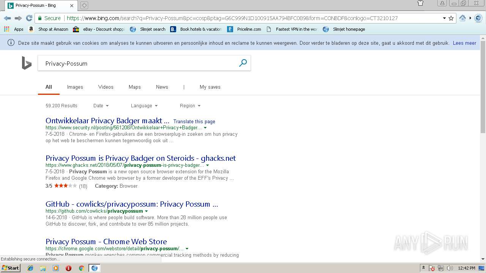The height and width of the screenshot is (273, 486).
Task: Expand the Chrome Web Store URL arrow
Action: tap(187, 249)
